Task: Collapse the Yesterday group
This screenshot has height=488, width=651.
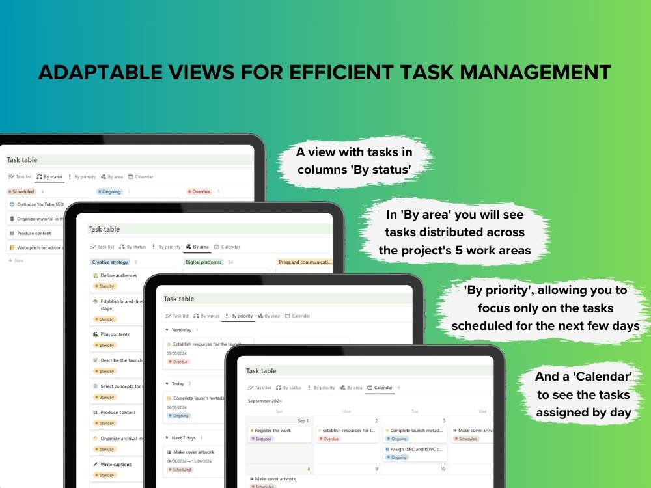Action: [167, 330]
